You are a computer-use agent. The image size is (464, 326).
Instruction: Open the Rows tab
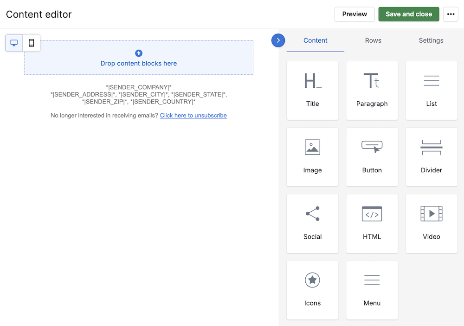[373, 40]
